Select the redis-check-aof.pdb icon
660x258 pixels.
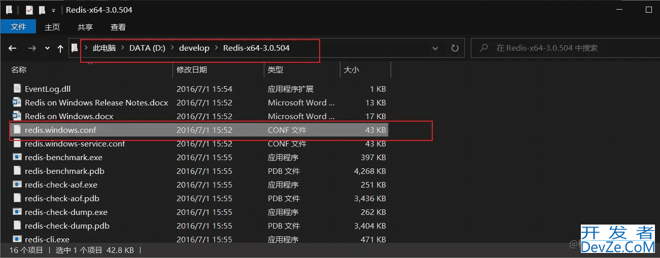point(17,198)
